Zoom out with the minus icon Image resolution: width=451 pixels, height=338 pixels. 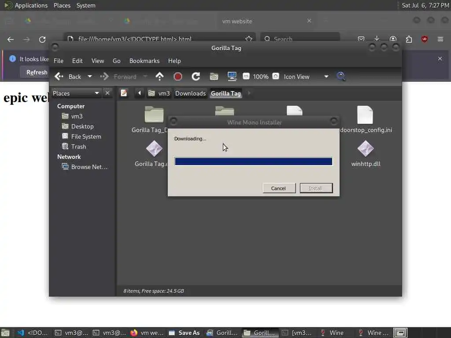(x=246, y=76)
